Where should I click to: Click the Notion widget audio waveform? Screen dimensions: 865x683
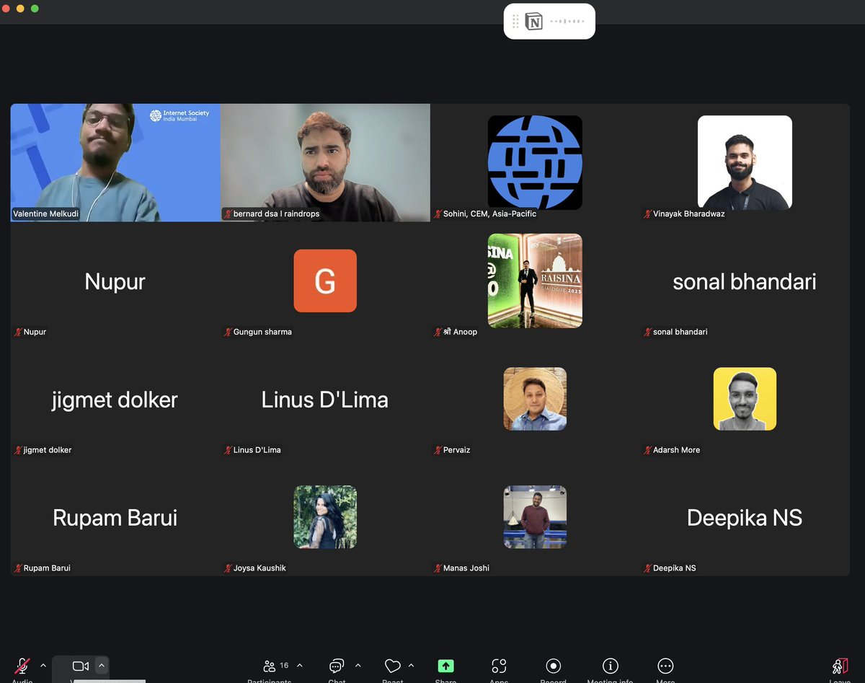[x=567, y=22]
